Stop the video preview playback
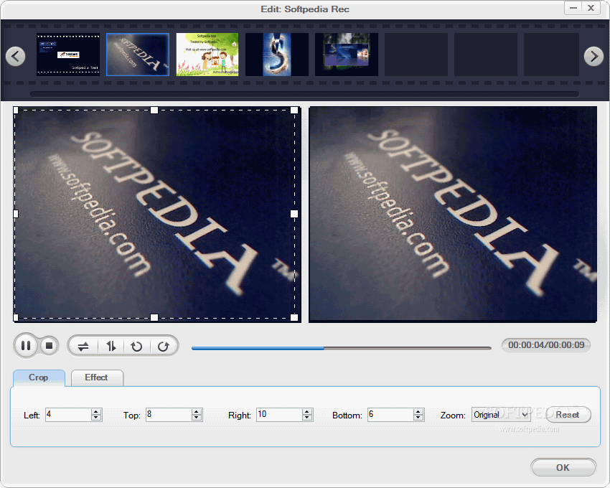 pos(49,346)
